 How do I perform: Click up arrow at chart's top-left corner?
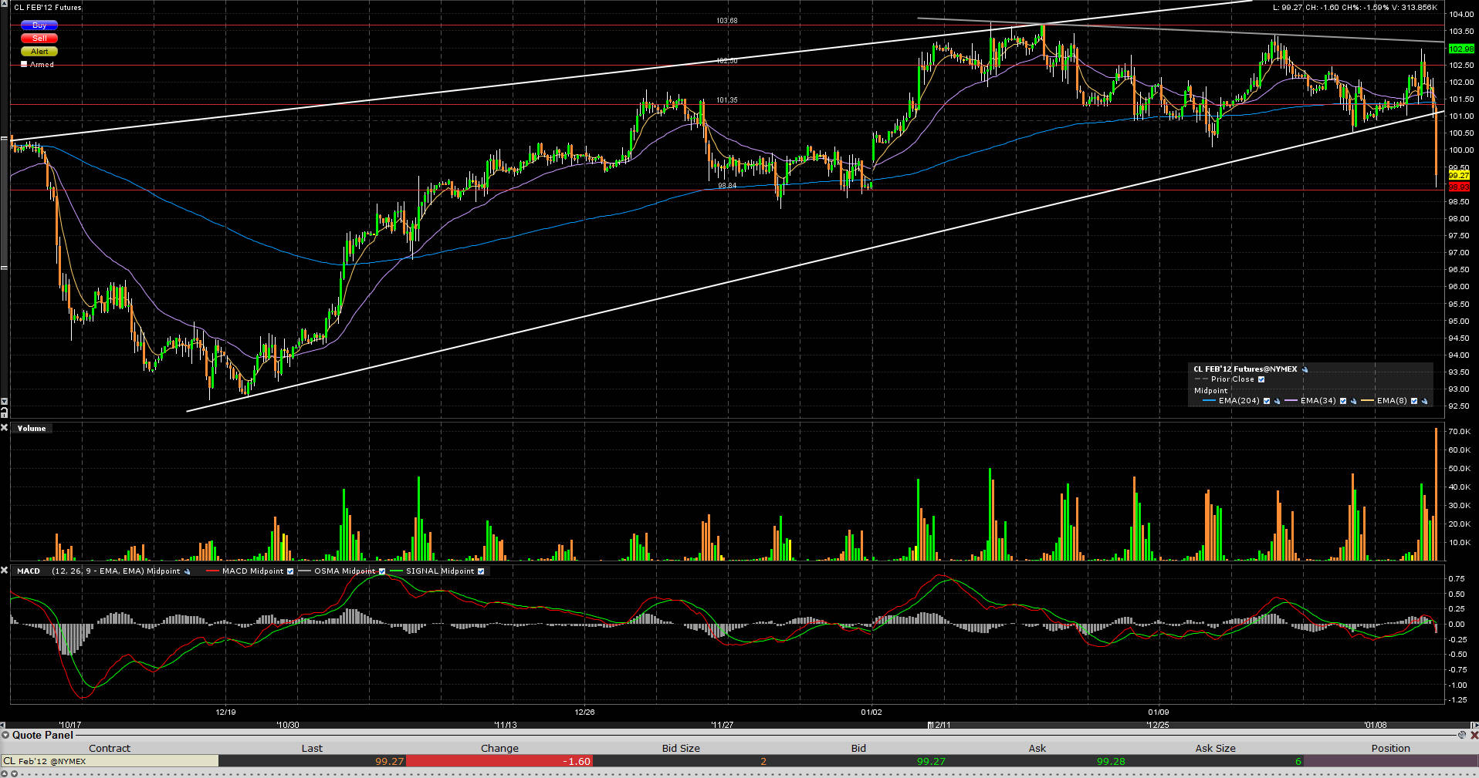coord(4,4)
